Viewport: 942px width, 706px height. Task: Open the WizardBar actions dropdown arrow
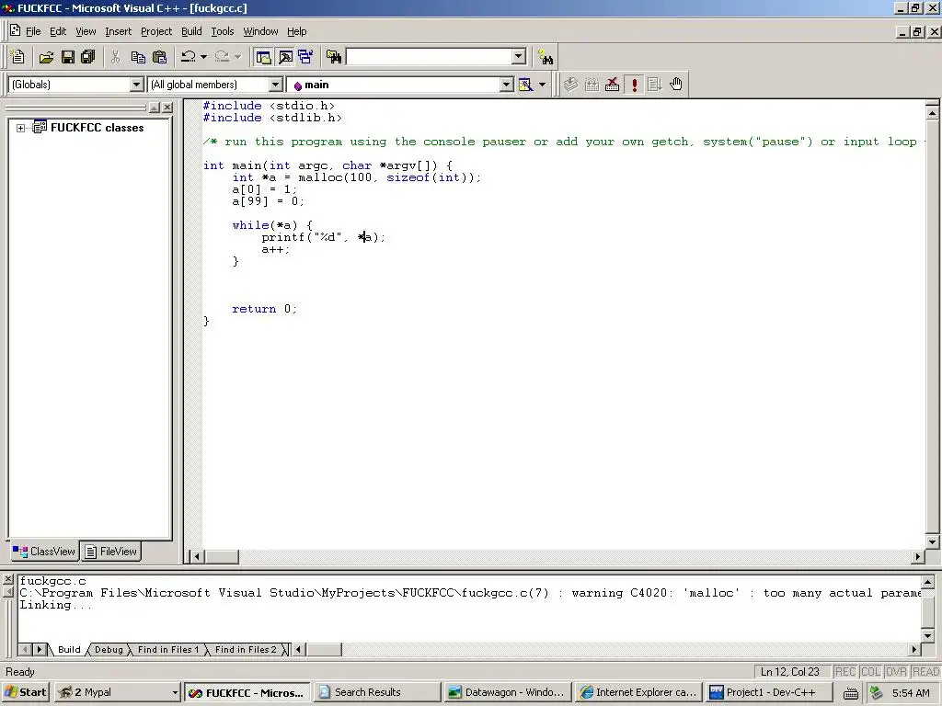pyautogui.click(x=543, y=85)
